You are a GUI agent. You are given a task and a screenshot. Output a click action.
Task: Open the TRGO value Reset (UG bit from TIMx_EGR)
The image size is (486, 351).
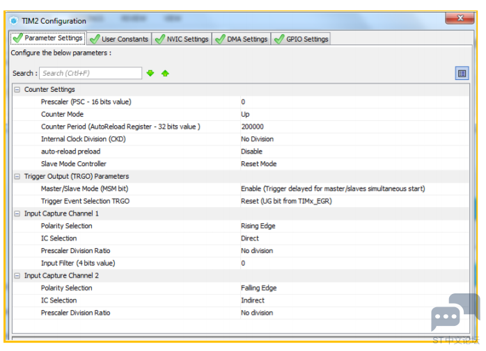pyautogui.click(x=286, y=201)
